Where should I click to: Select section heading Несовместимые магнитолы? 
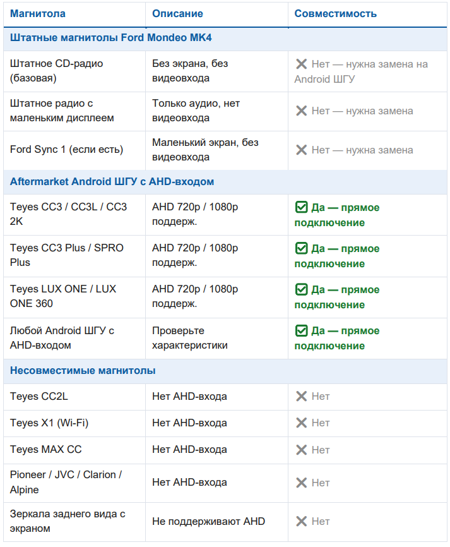tap(83, 371)
